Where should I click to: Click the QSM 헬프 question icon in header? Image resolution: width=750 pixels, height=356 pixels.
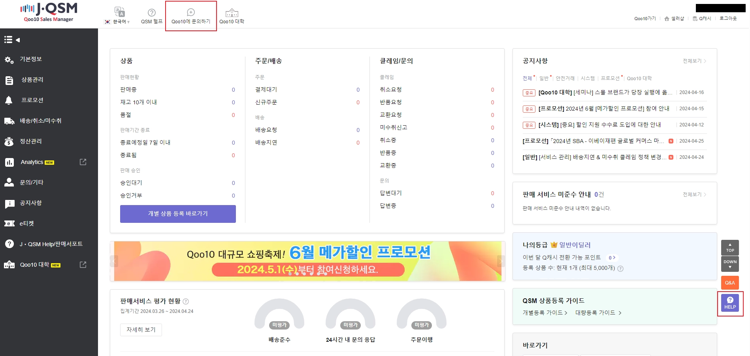tap(152, 13)
